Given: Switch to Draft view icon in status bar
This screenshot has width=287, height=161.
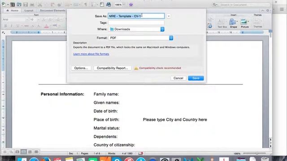Looking at the screenshot, I should pyautogui.click(x=5, y=152).
